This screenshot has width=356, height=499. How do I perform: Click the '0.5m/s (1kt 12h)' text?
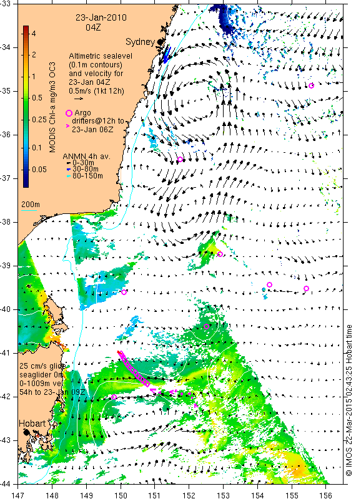coord(97,90)
